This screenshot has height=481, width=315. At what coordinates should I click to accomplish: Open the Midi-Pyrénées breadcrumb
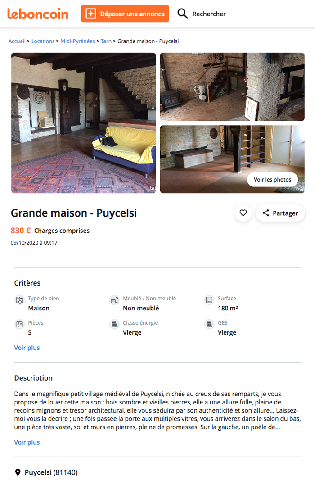[77, 41]
